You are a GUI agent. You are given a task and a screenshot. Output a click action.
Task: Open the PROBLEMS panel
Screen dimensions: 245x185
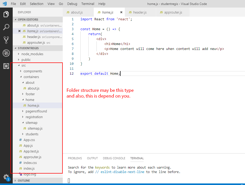(x=75, y=158)
